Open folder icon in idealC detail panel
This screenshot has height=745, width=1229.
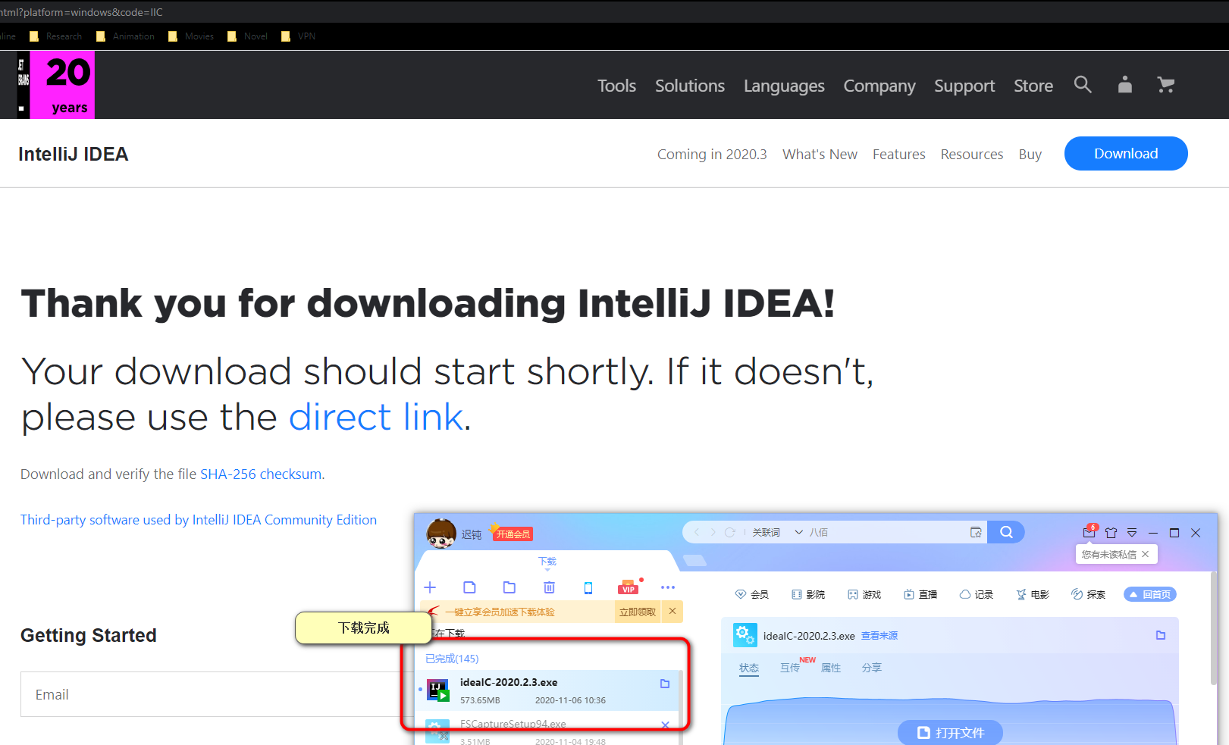1161,635
